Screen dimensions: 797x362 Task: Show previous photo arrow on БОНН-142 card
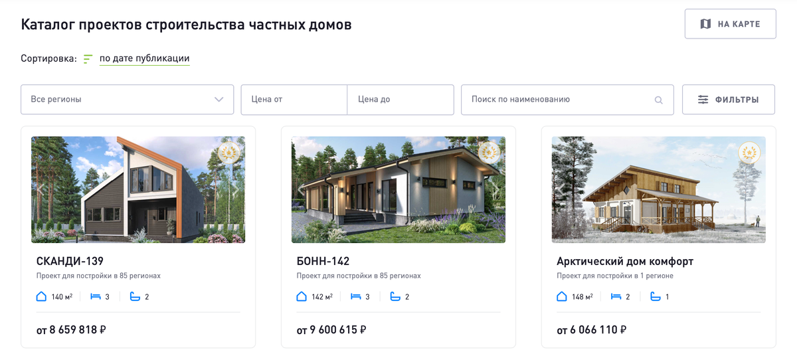coord(302,190)
